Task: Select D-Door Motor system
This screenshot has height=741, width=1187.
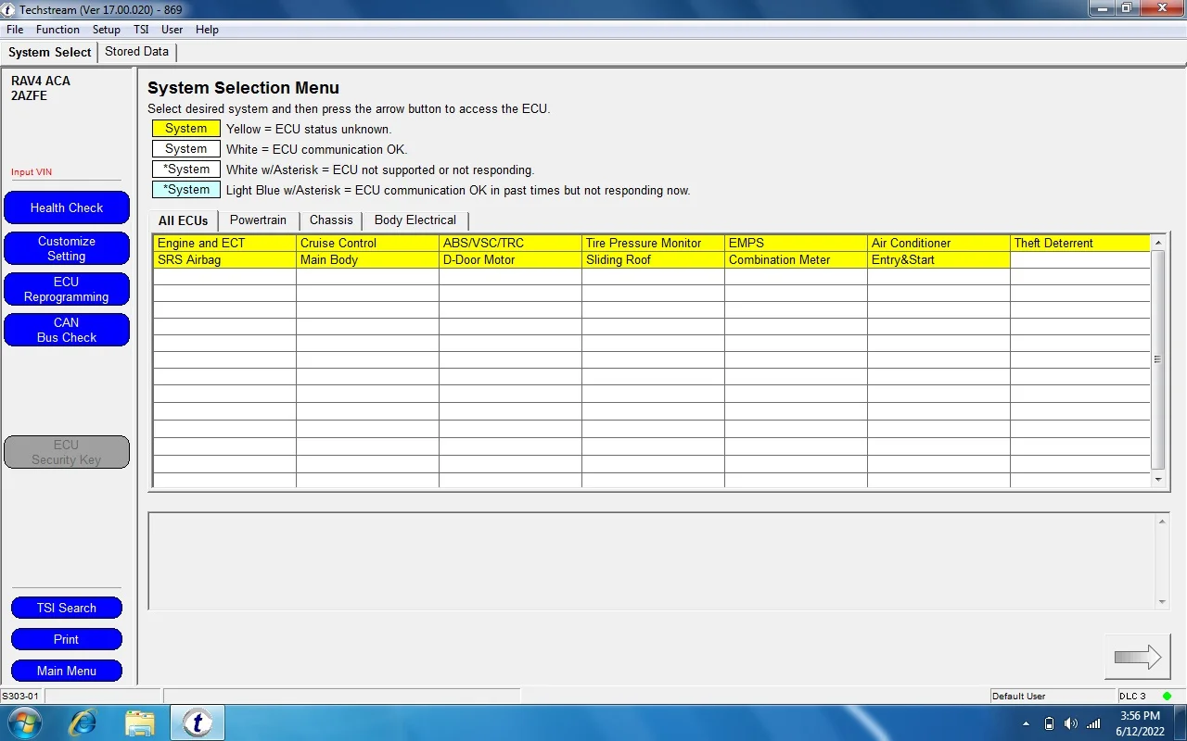Action: tap(510, 260)
